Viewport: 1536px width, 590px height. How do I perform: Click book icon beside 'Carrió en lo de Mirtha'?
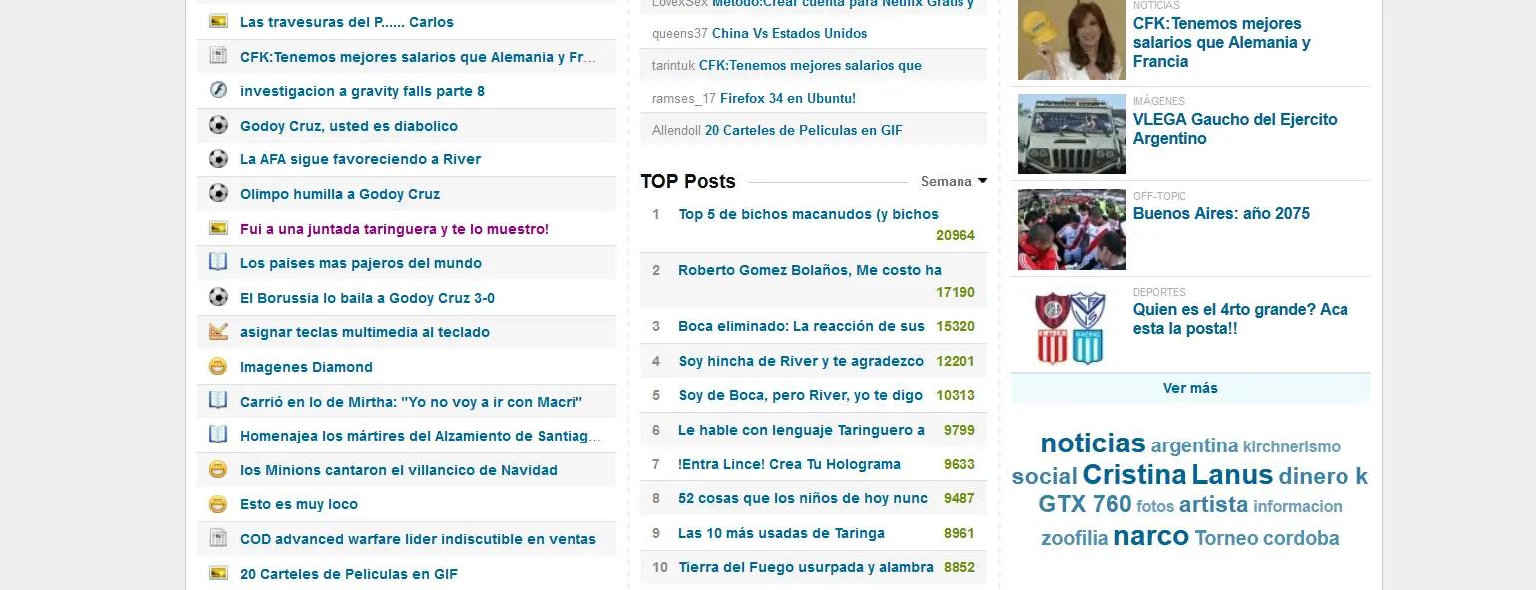pos(218,401)
